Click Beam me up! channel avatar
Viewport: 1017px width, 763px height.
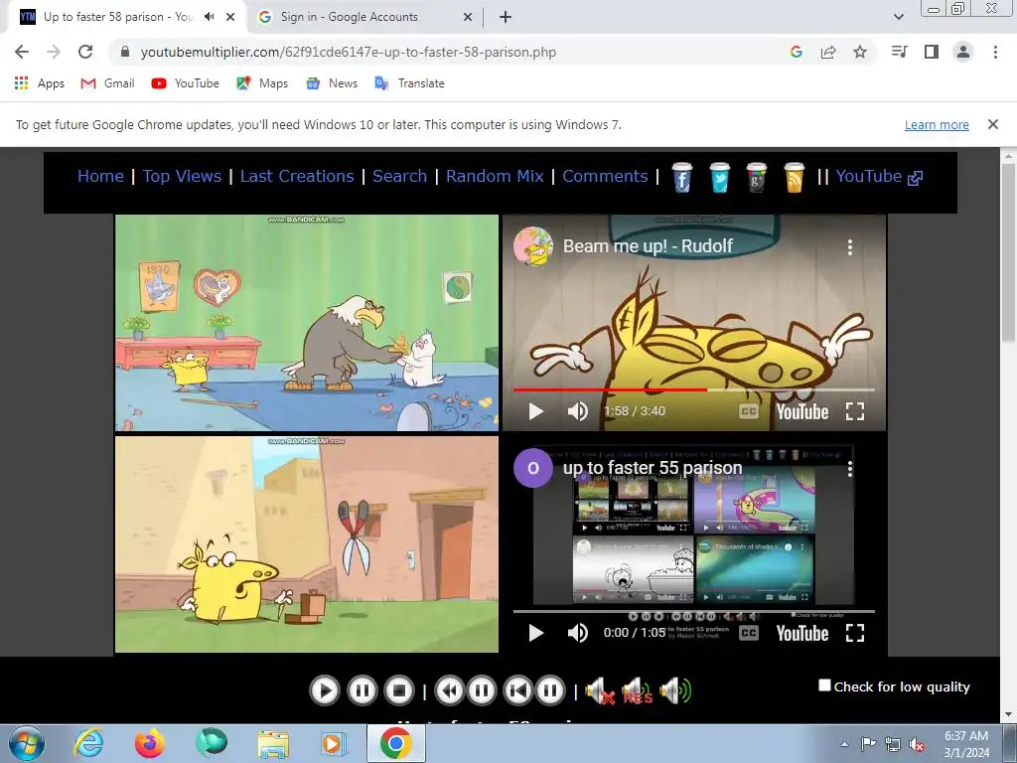click(533, 246)
